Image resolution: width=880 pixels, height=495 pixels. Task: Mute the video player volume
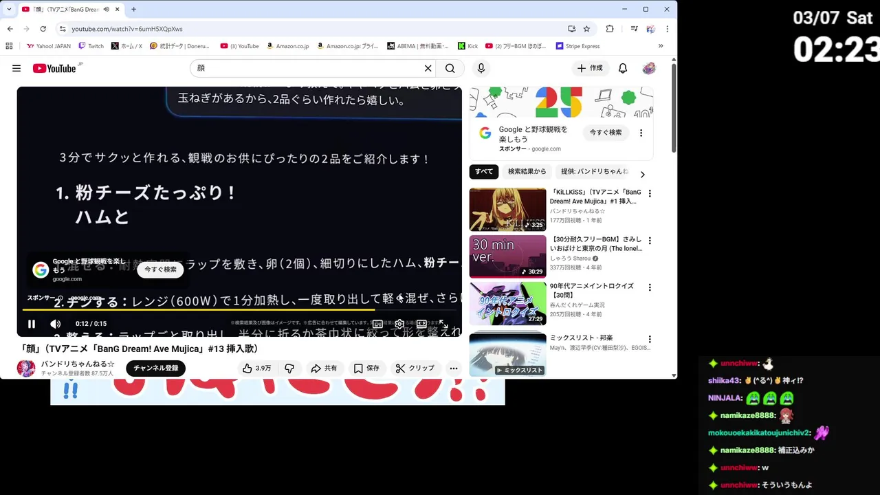[56, 324]
